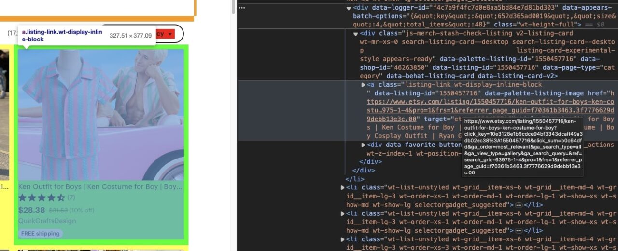Click the ellipsis badge in the first collapsed li
The width and height of the screenshot is (618, 251).
pyautogui.click(x=519, y=205)
